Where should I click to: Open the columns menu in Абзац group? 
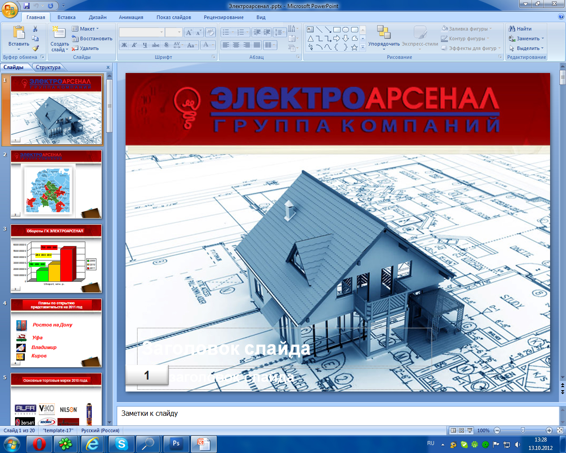[270, 45]
